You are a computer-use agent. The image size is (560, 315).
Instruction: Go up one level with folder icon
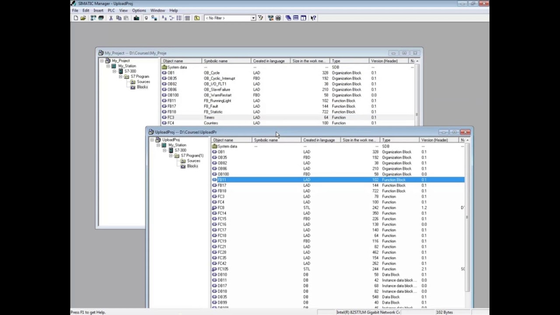coord(197,18)
